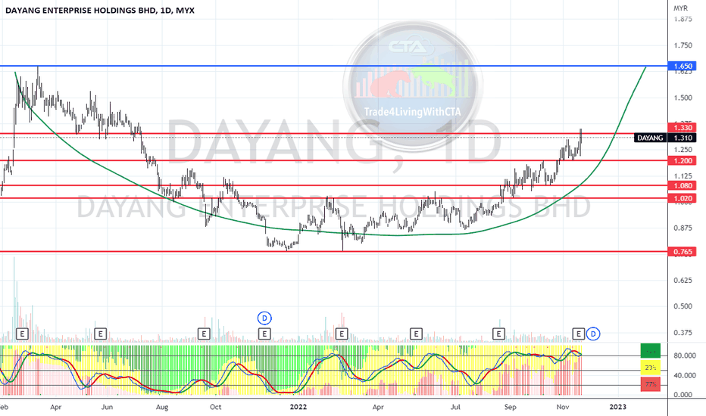The height and width of the screenshot is (416, 706).
Task: Click the 0.625 value on the price axis
Action: pyautogui.click(x=683, y=280)
